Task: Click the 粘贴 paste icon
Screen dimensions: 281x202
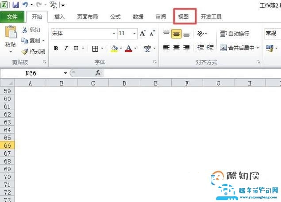Action: tap(10, 32)
